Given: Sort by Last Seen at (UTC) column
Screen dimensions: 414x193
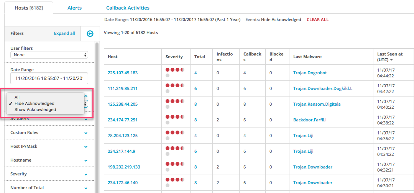Looking at the screenshot, I should pyautogui.click(x=390, y=57).
